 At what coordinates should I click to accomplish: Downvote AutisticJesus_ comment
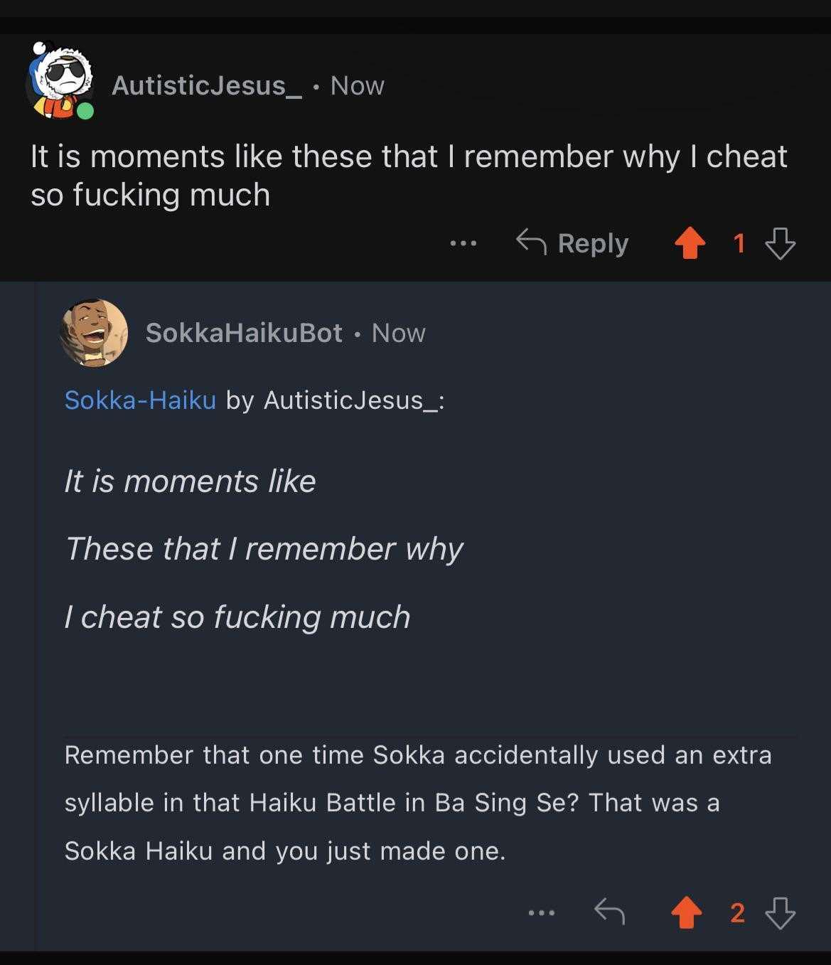pyautogui.click(x=780, y=243)
